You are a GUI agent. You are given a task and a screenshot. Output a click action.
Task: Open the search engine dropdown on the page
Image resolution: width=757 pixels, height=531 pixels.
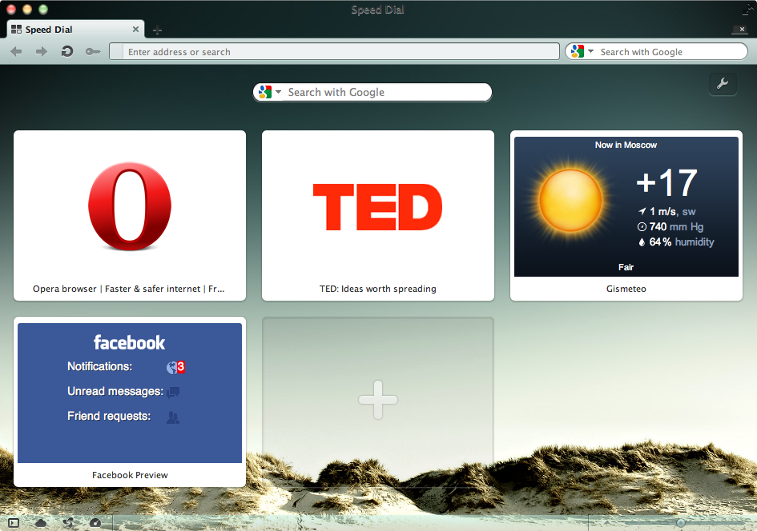tap(277, 92)
